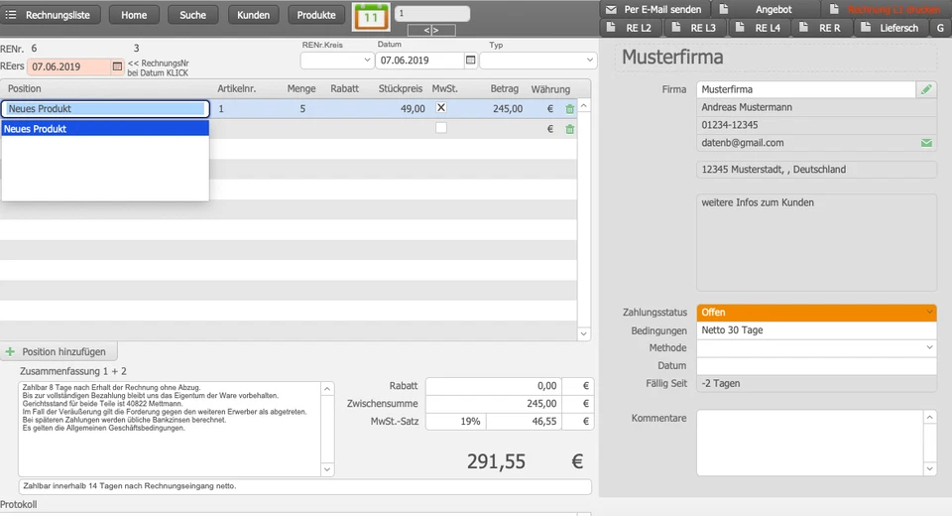Delete first position row with trash icon
The height and width of the screenshot is (516, 952).
(x=569, y=109)
